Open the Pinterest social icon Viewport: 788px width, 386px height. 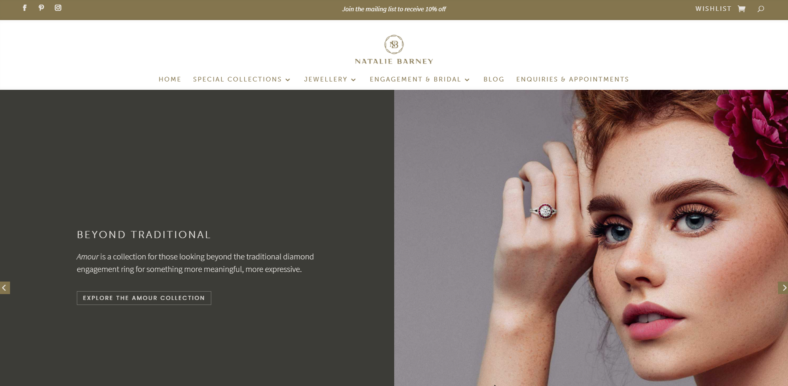[x=41, y=8]
